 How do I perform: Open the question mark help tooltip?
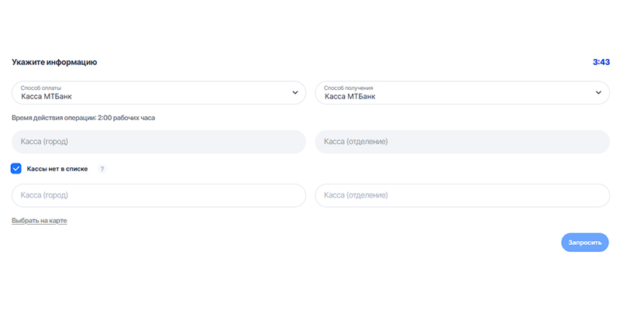coord(102,169)
